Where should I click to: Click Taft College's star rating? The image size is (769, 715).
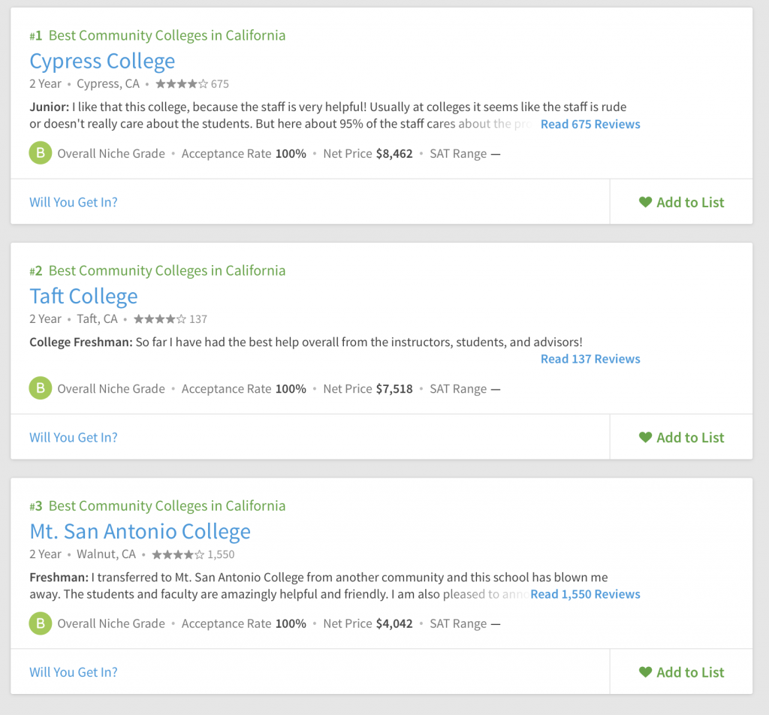(160, 319)
